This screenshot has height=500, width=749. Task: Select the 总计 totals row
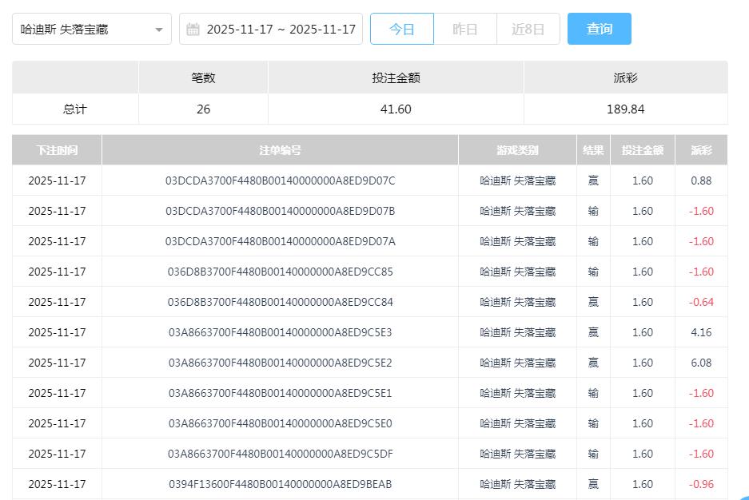[x=74, y=109]
